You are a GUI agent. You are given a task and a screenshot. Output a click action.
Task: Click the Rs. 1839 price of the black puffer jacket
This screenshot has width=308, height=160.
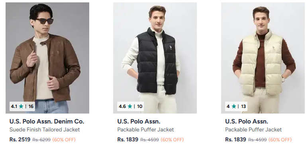click(128, 139)
